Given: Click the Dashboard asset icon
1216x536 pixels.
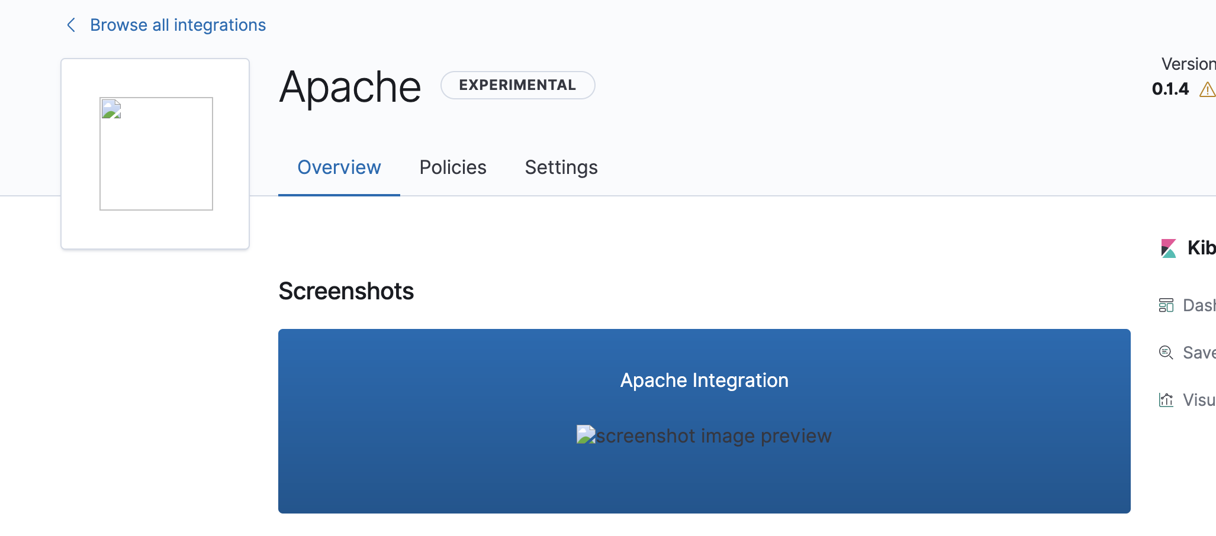Looking at the screenshot, I should pyautogui.click(x=1166, y=305).
